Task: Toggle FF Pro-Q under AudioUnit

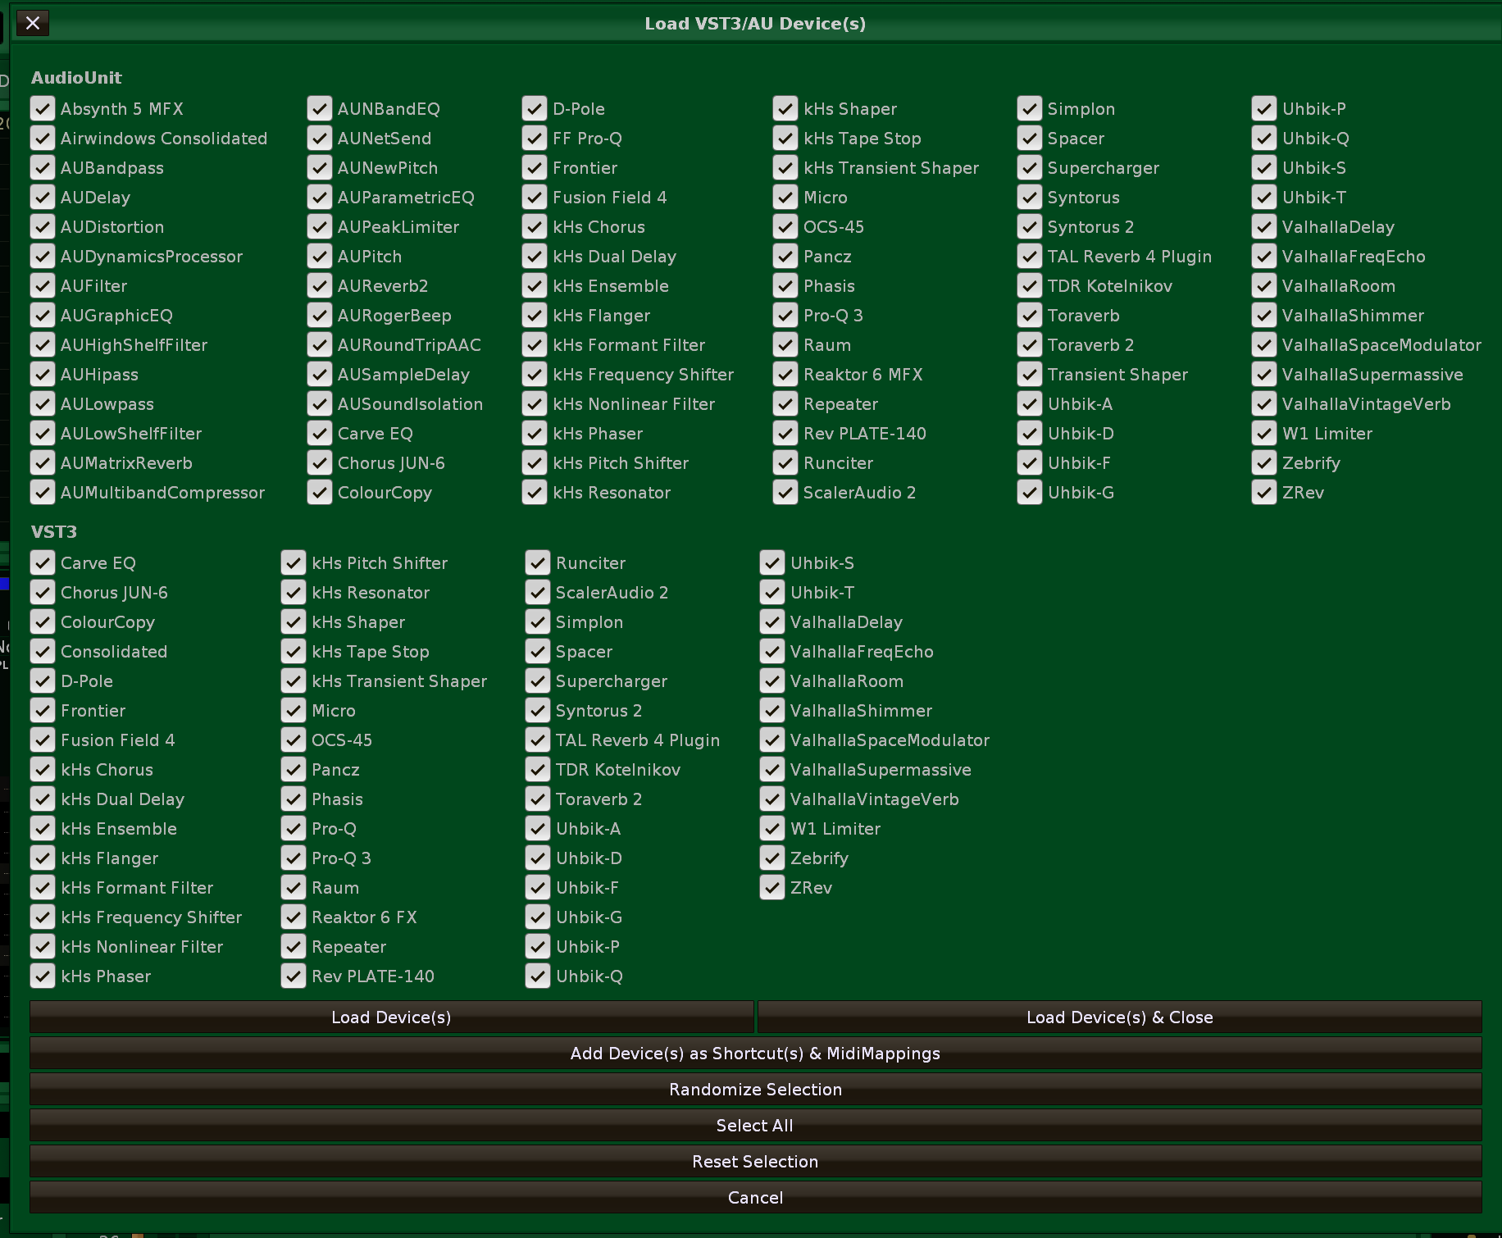Action: [535, 139]
